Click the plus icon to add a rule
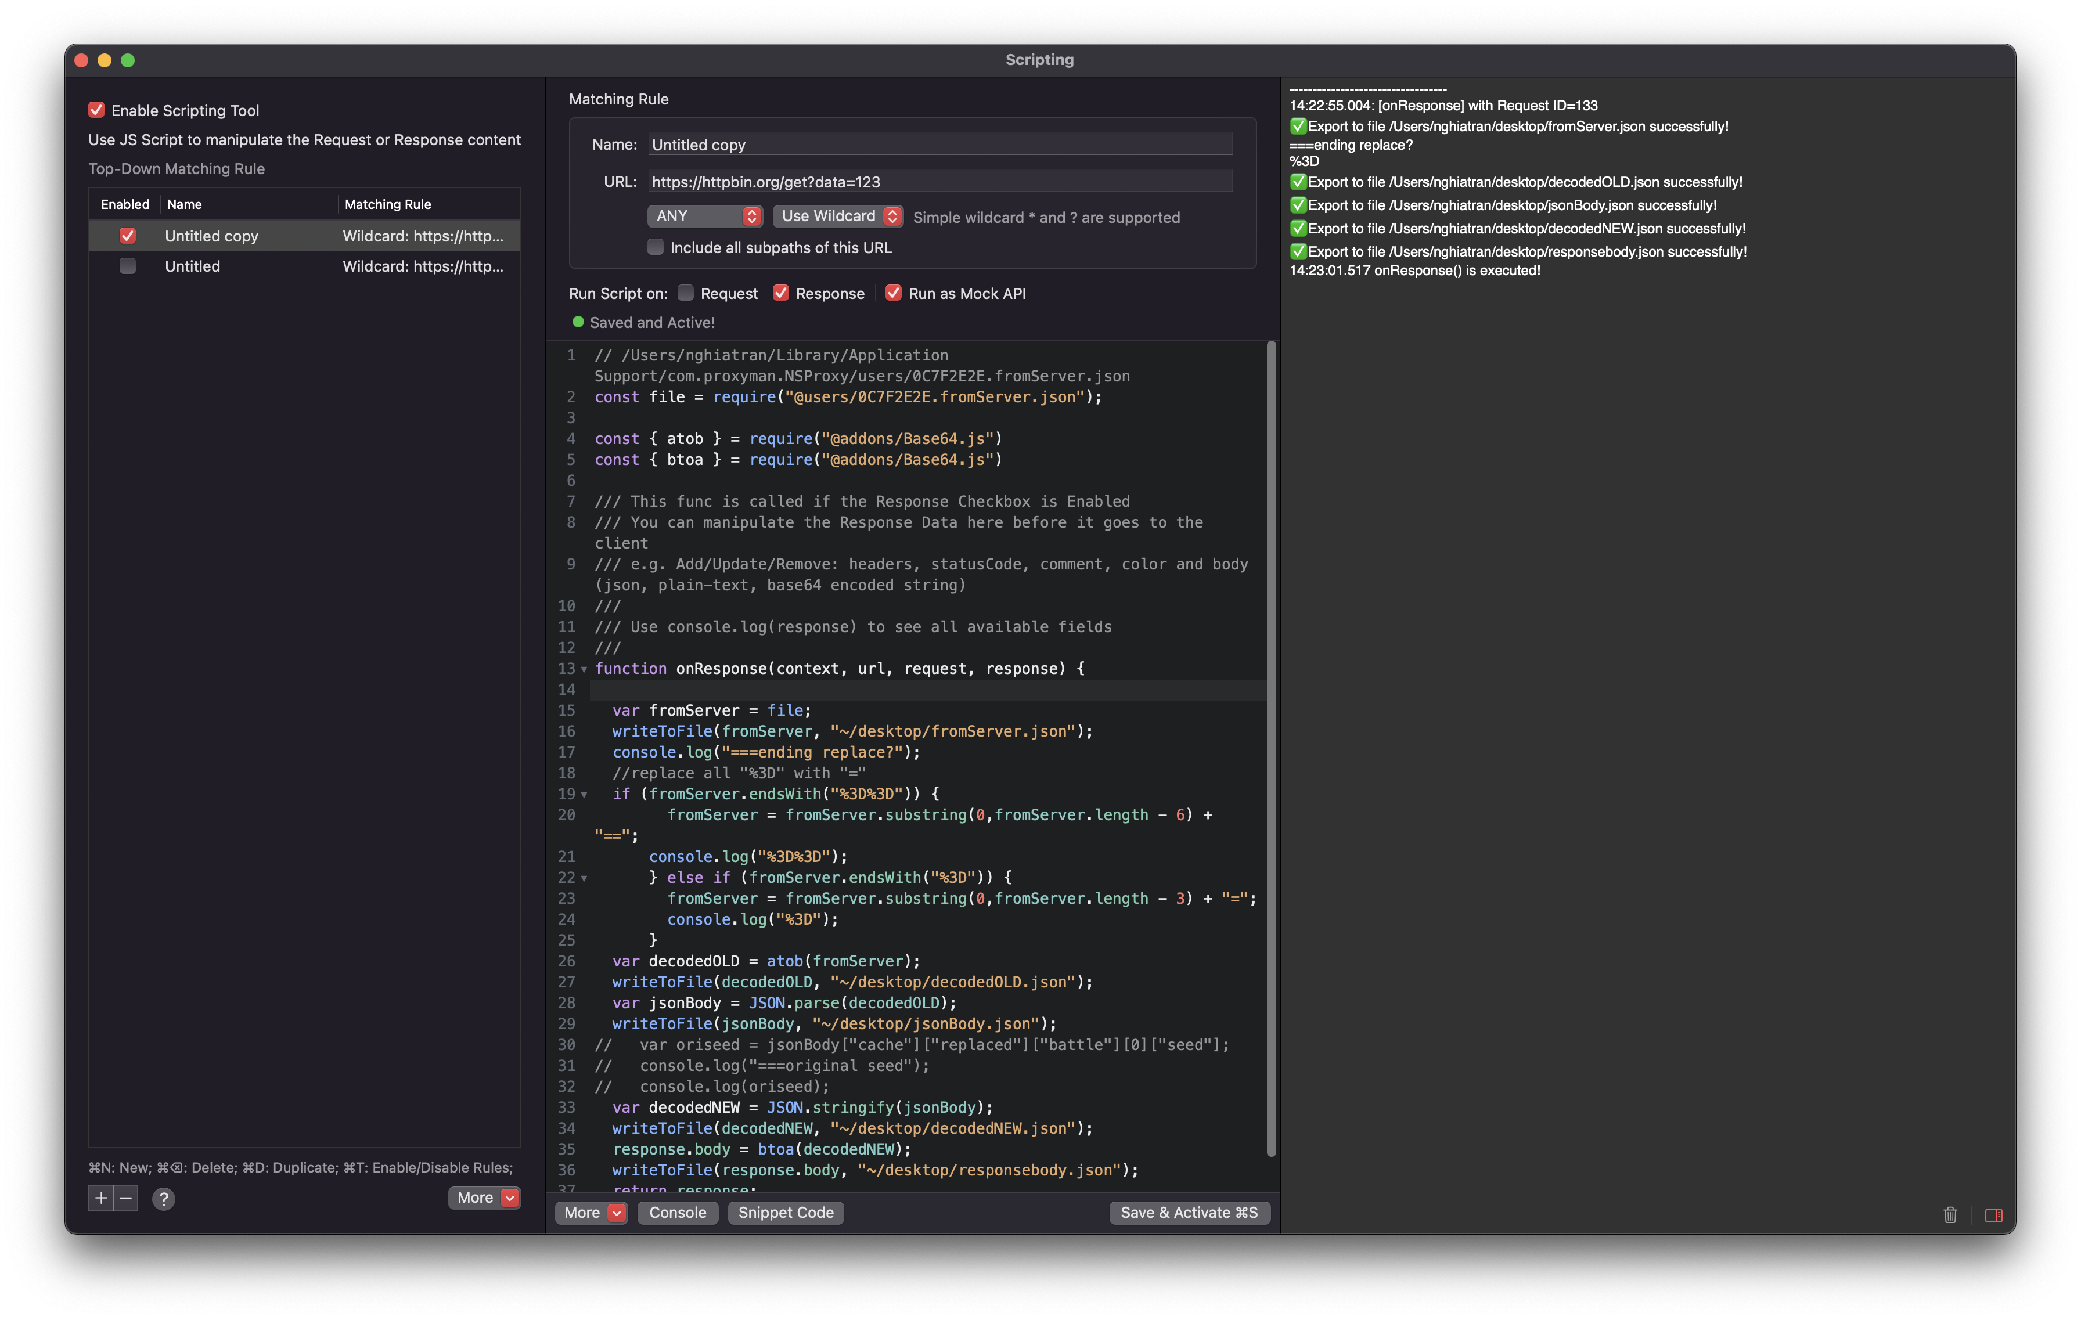The width and height of the screenshot is (2081, 1320). (101, 1198)
